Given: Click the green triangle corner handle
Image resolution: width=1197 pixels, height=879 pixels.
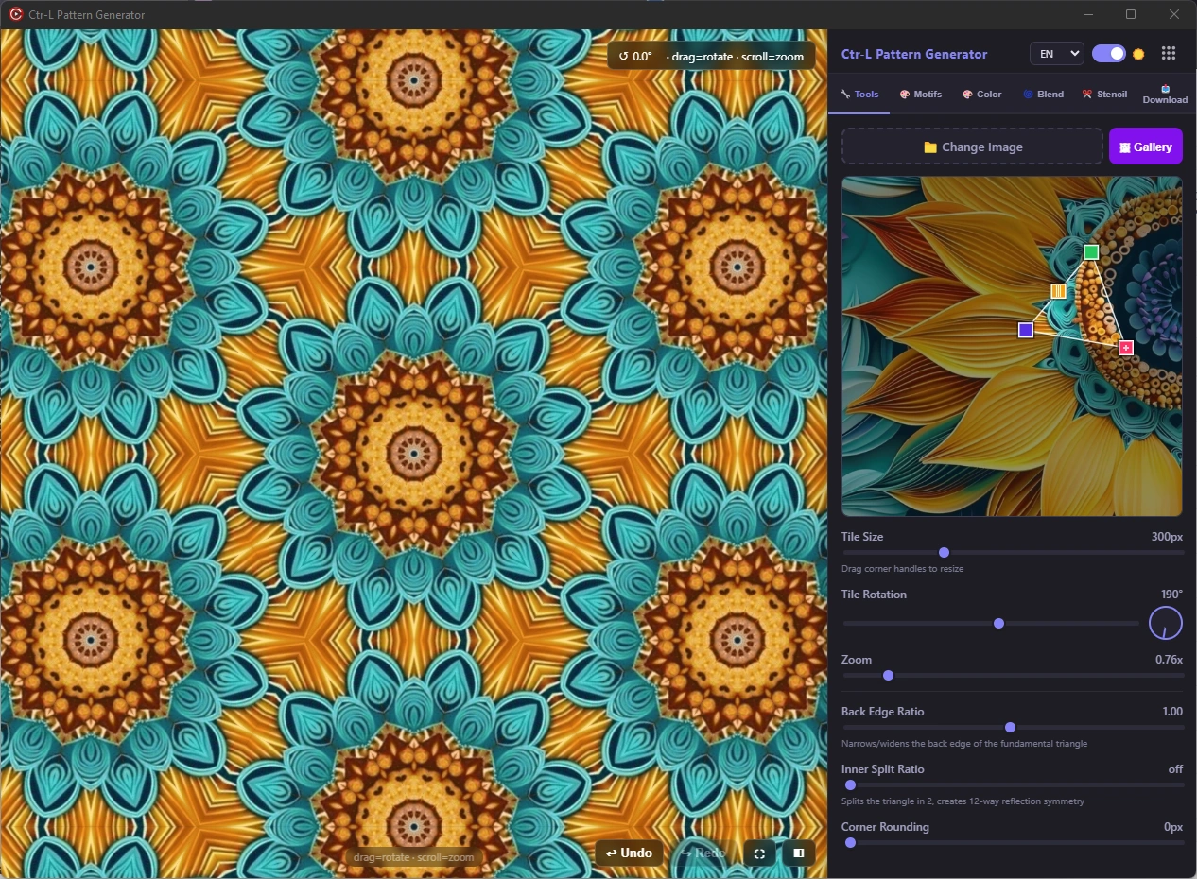Looking at the screenshot, I should click(1091, 252).
